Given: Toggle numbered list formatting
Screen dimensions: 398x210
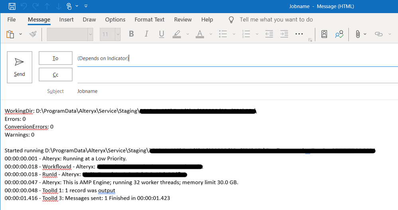Looking at the screenshot, I should (246, 34).
